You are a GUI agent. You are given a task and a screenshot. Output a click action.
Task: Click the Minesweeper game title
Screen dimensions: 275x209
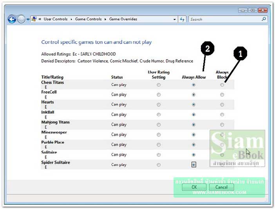(x=54, y=132)
